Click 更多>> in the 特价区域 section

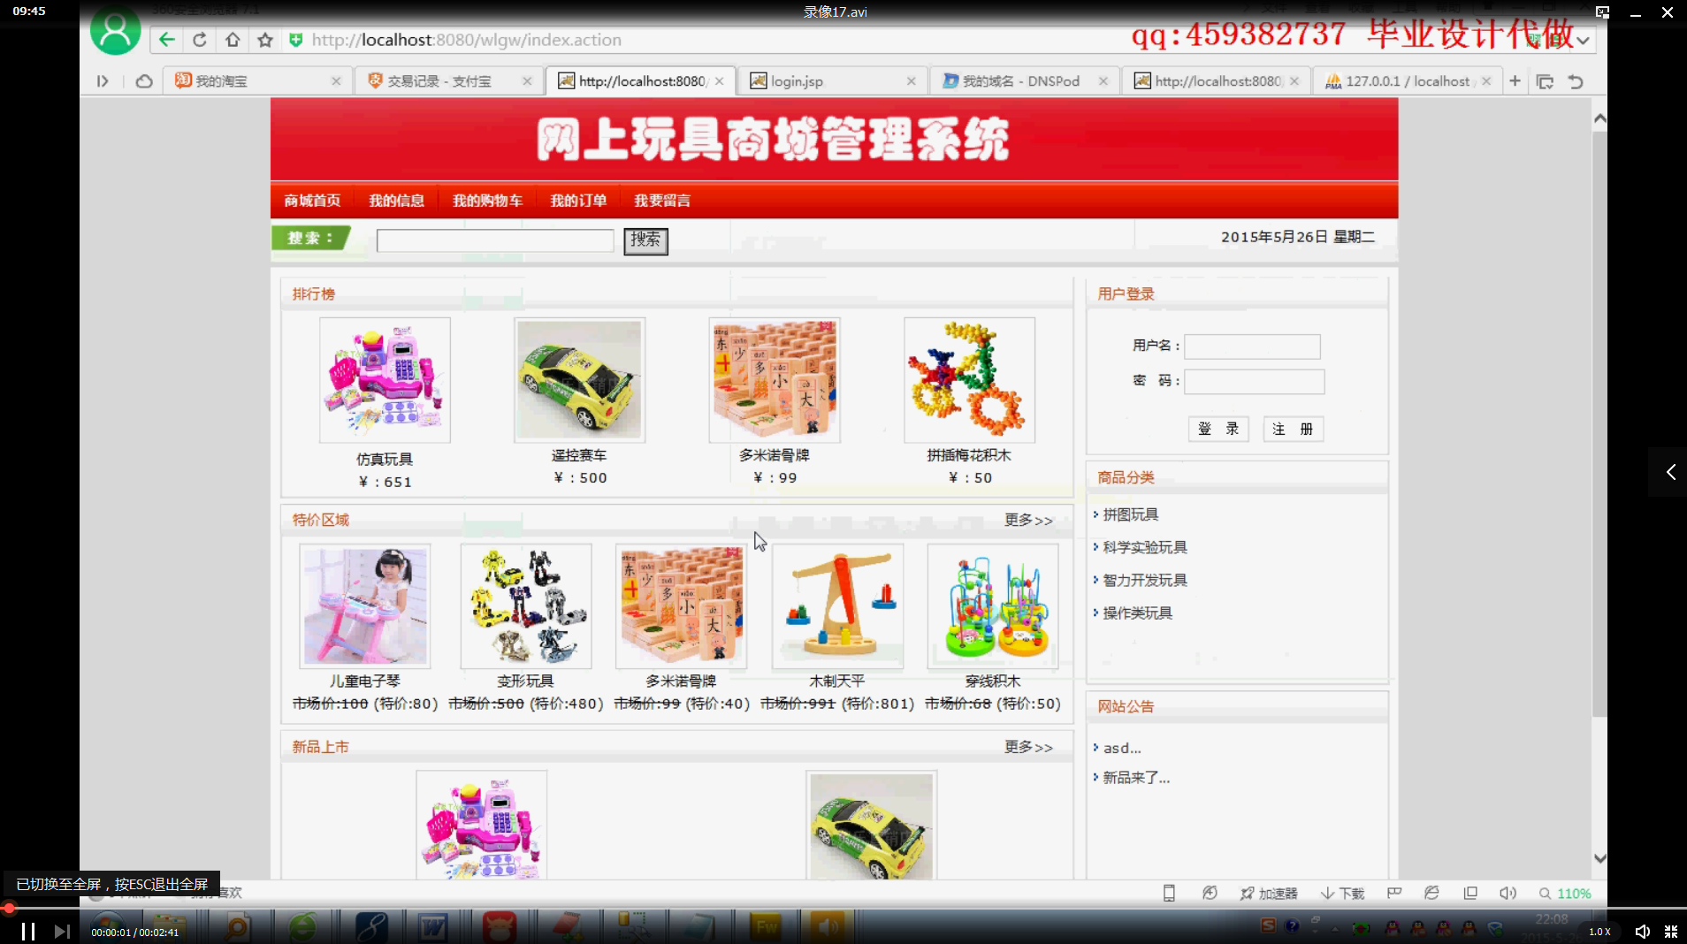tap(1028, 521)
